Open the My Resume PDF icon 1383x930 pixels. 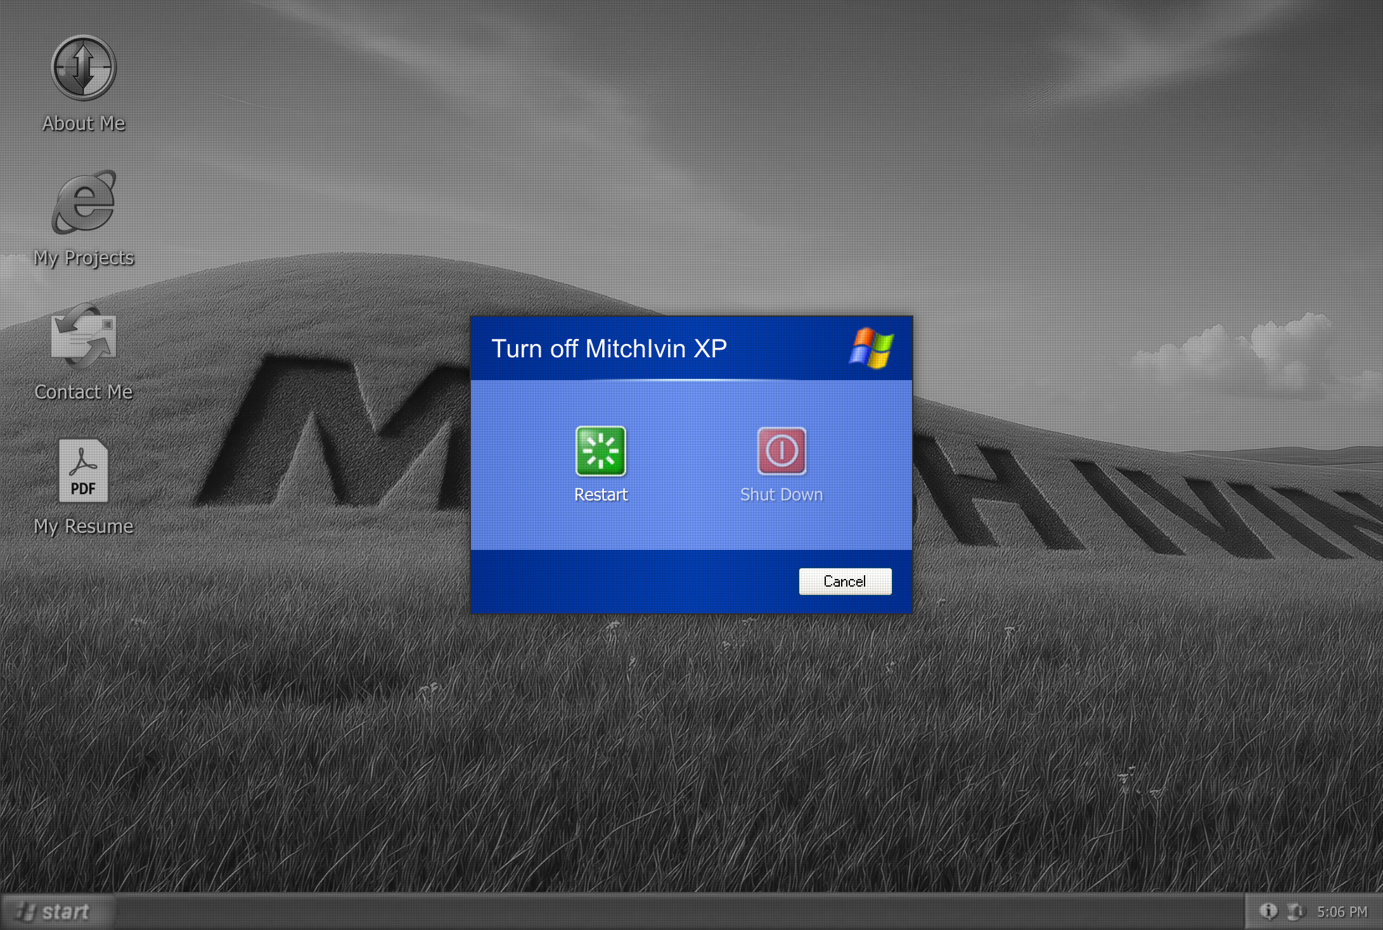coord(83,470)
